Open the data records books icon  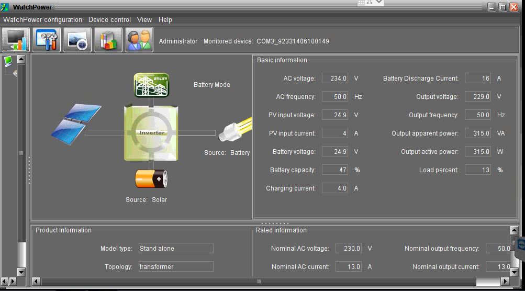pyautogui.click(x=108, y=40)
